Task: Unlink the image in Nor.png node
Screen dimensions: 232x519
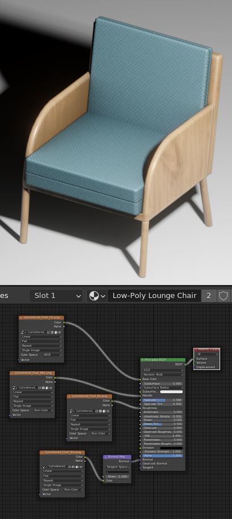Action: (x=81, y=466)
